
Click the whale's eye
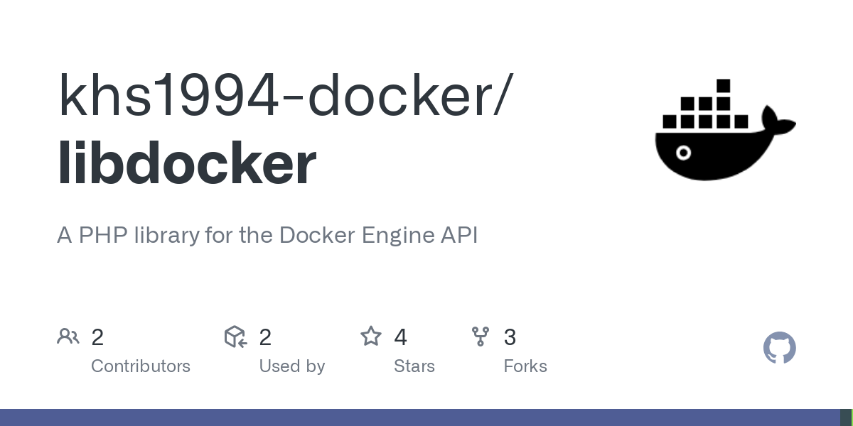683,153
